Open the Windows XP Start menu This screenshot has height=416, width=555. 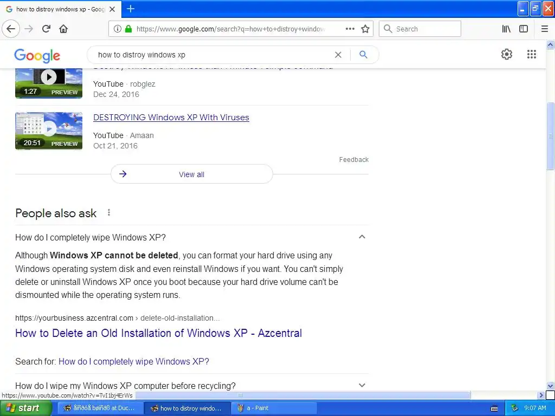tap(25, 408)
